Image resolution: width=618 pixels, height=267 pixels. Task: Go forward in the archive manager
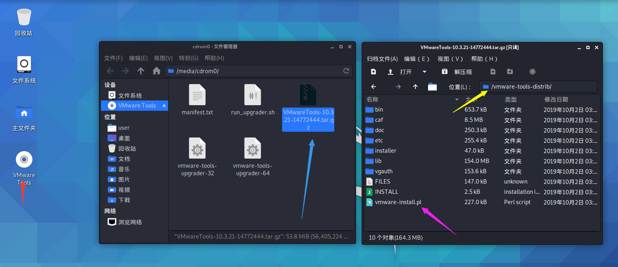click(398, 87)
